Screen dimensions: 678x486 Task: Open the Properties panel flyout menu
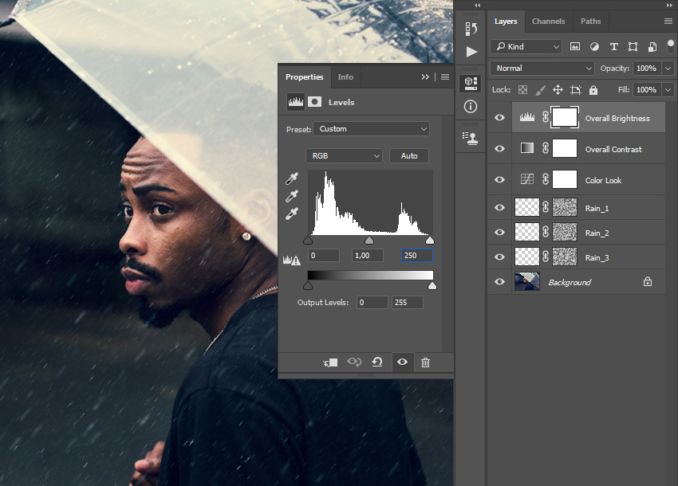[445, 77]
